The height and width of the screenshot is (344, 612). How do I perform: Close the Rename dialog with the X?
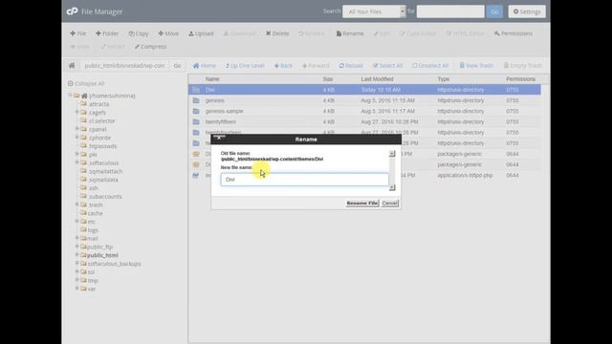click(219, 138)
